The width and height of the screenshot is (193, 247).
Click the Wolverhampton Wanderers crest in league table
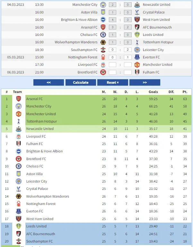pyautogui.click(x=19, y=196)
